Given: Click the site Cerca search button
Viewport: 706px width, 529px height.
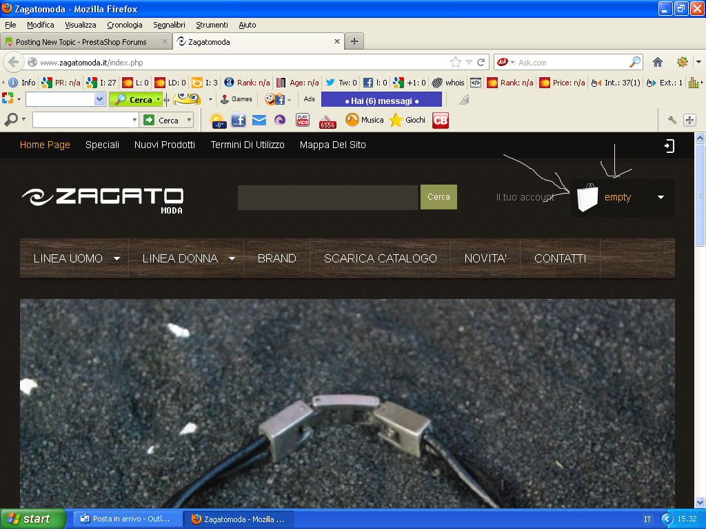Looking at the screenshot, I should [438, 197].
